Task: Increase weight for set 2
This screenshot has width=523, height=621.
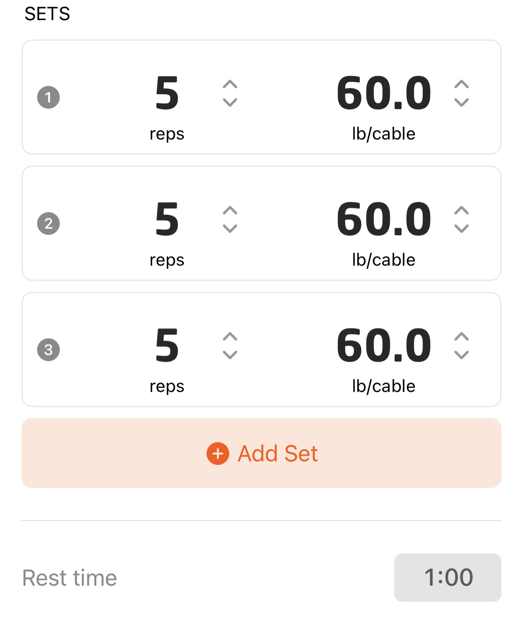Action: pyautogui.click(x=461, y=211)
